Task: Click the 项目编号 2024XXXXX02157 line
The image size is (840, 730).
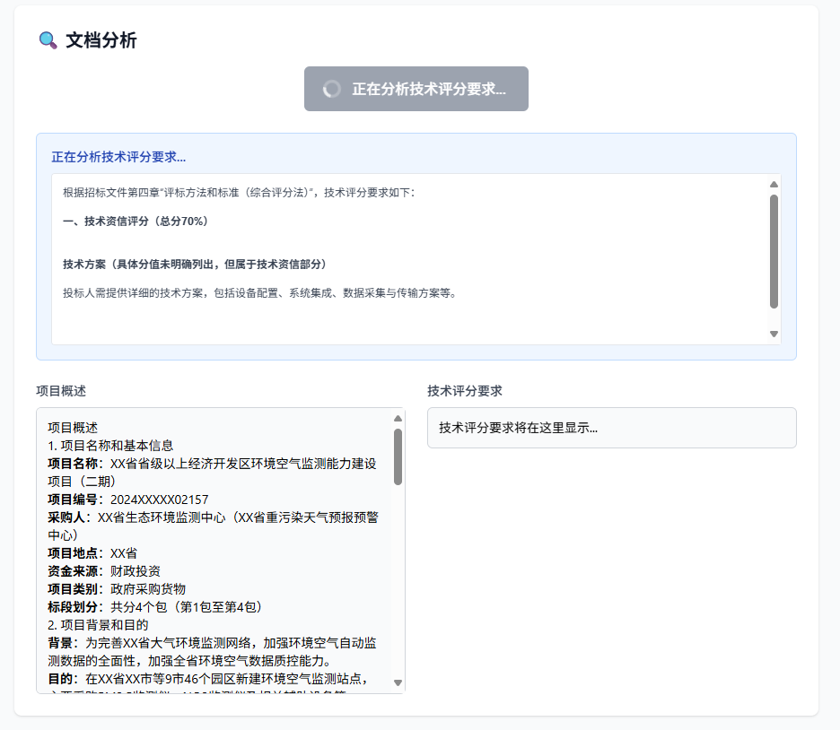Action: click(x=128, y=500)
